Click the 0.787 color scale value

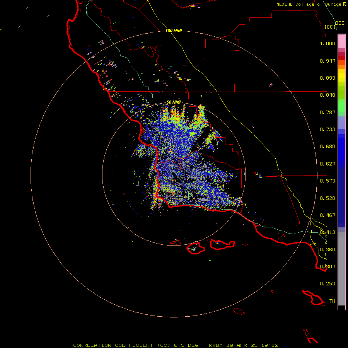(328, 112)
